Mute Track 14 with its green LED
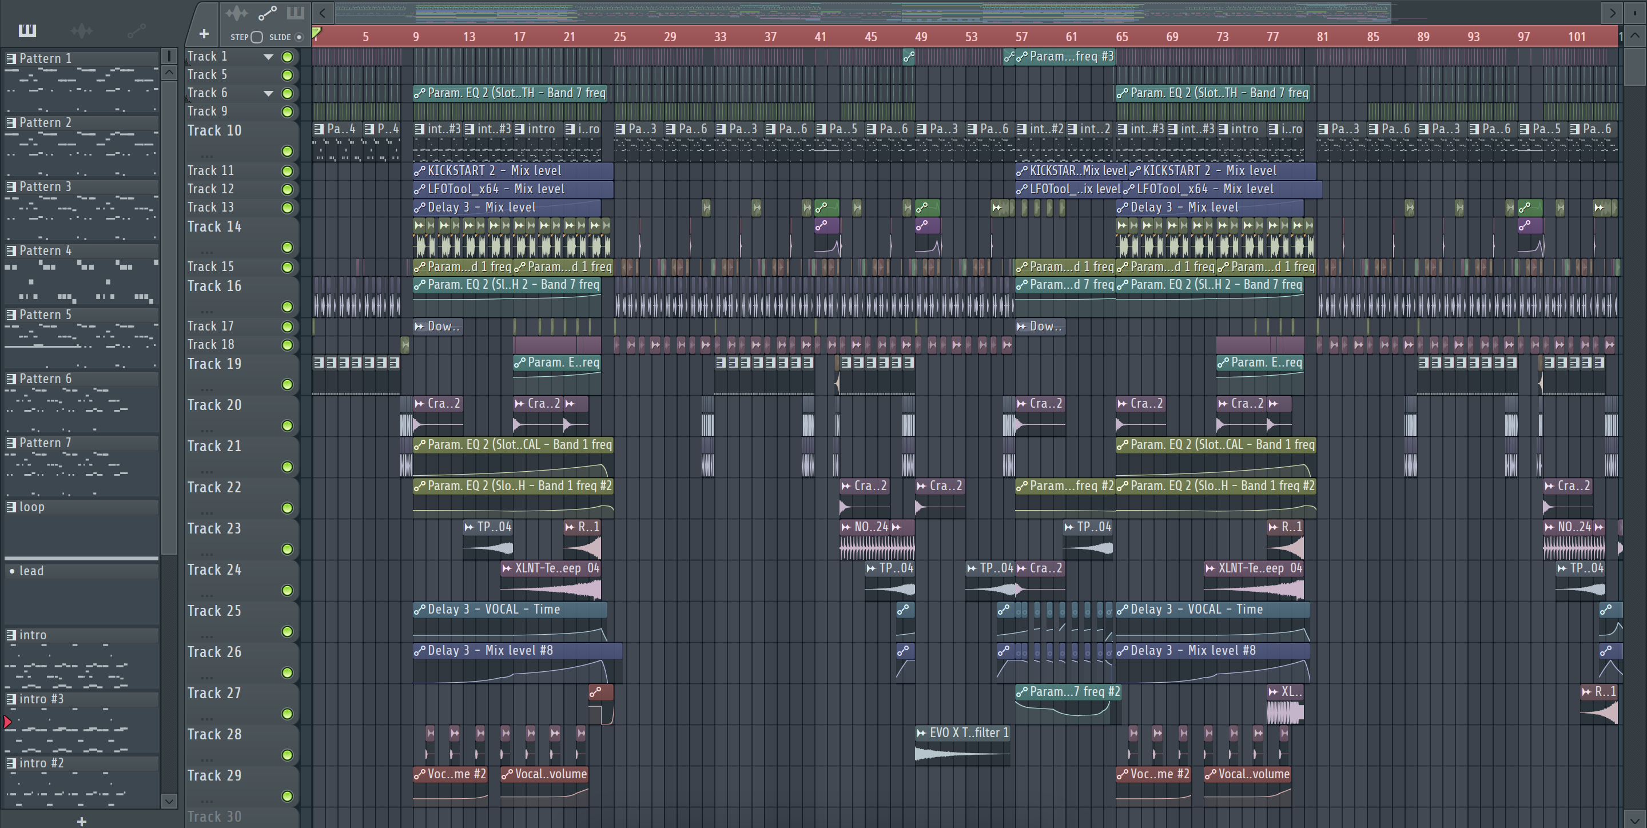1647x828 pixels. tap(288, 248)
